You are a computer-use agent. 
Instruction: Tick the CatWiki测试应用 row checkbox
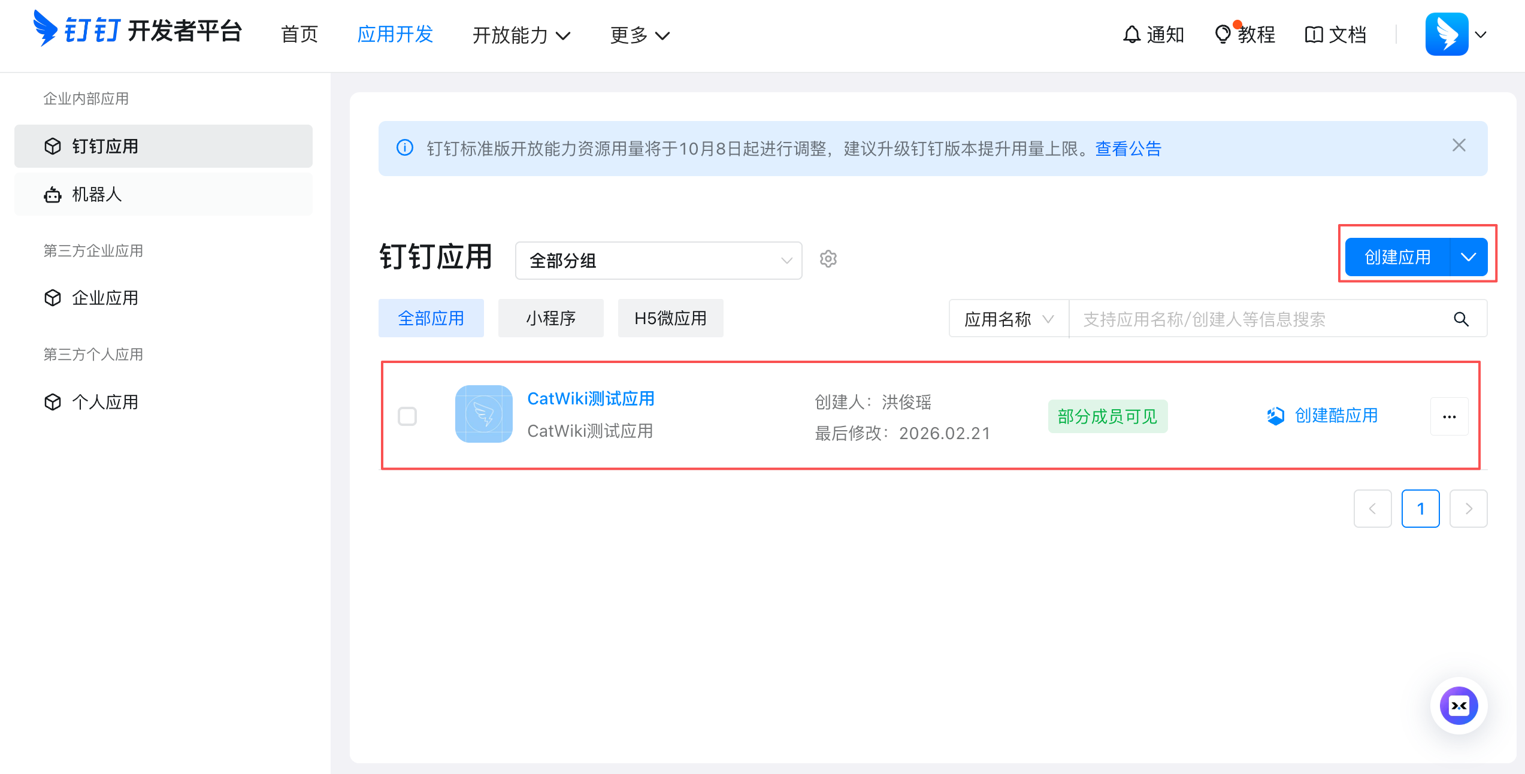tap(407, 416)
